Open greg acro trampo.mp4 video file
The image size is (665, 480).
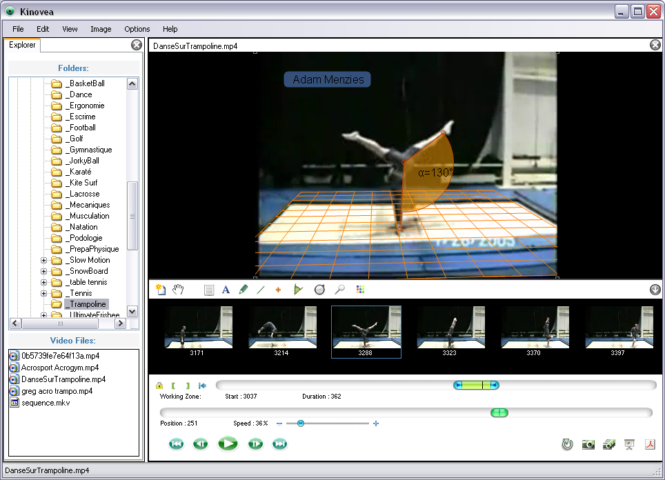(57, 391)
